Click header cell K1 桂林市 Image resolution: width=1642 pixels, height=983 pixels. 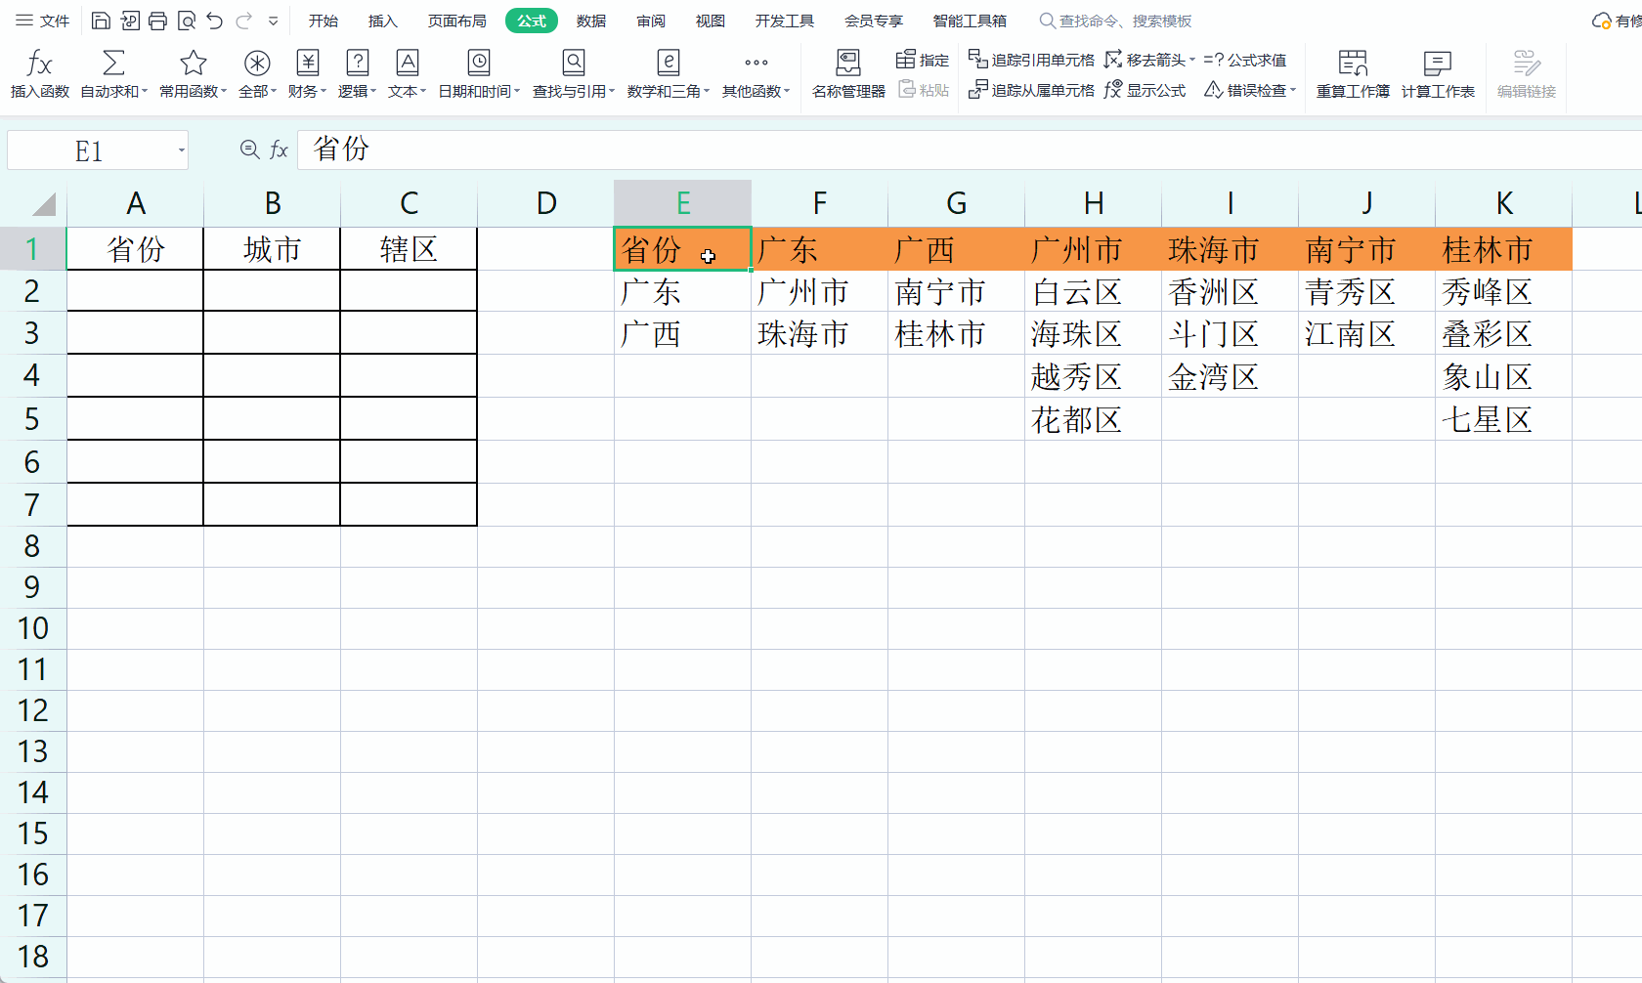point(1503,249)
